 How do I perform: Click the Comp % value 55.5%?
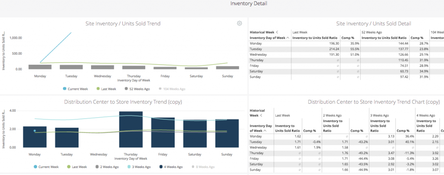pyautogui.click(x=355, y=49)
